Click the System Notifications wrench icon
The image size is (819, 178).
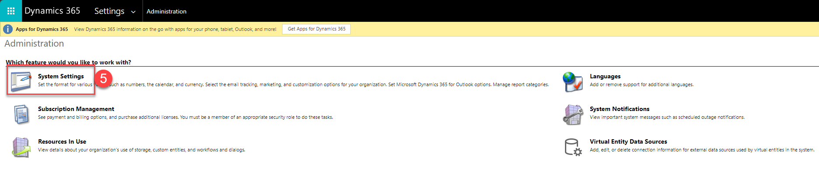[573, 114]
